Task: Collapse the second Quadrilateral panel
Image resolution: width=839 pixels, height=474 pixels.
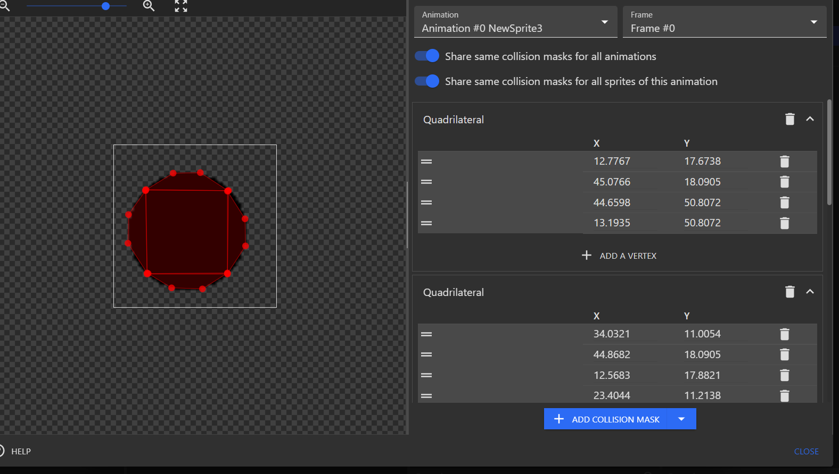Action: point(810,292)
